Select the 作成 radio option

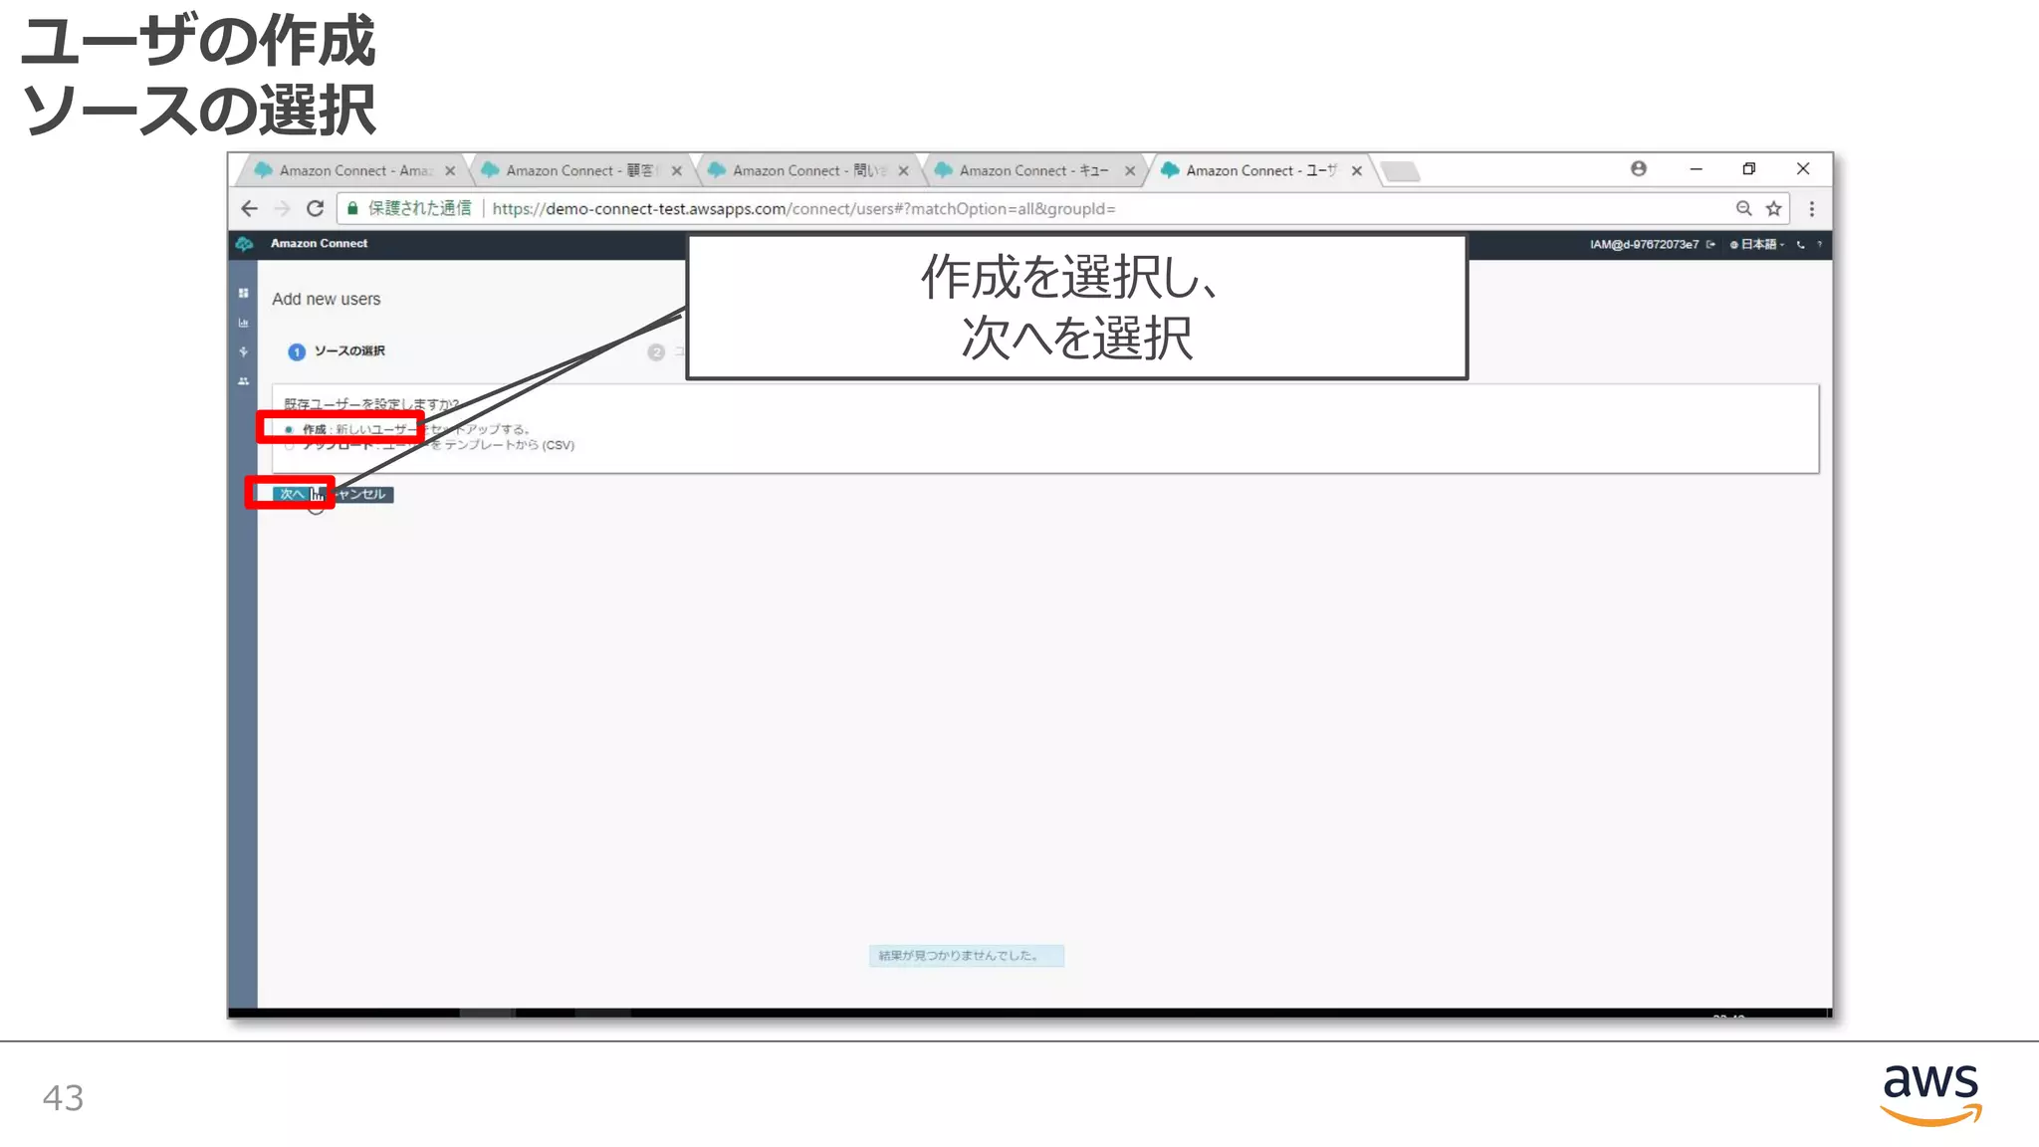click(289, 430)
